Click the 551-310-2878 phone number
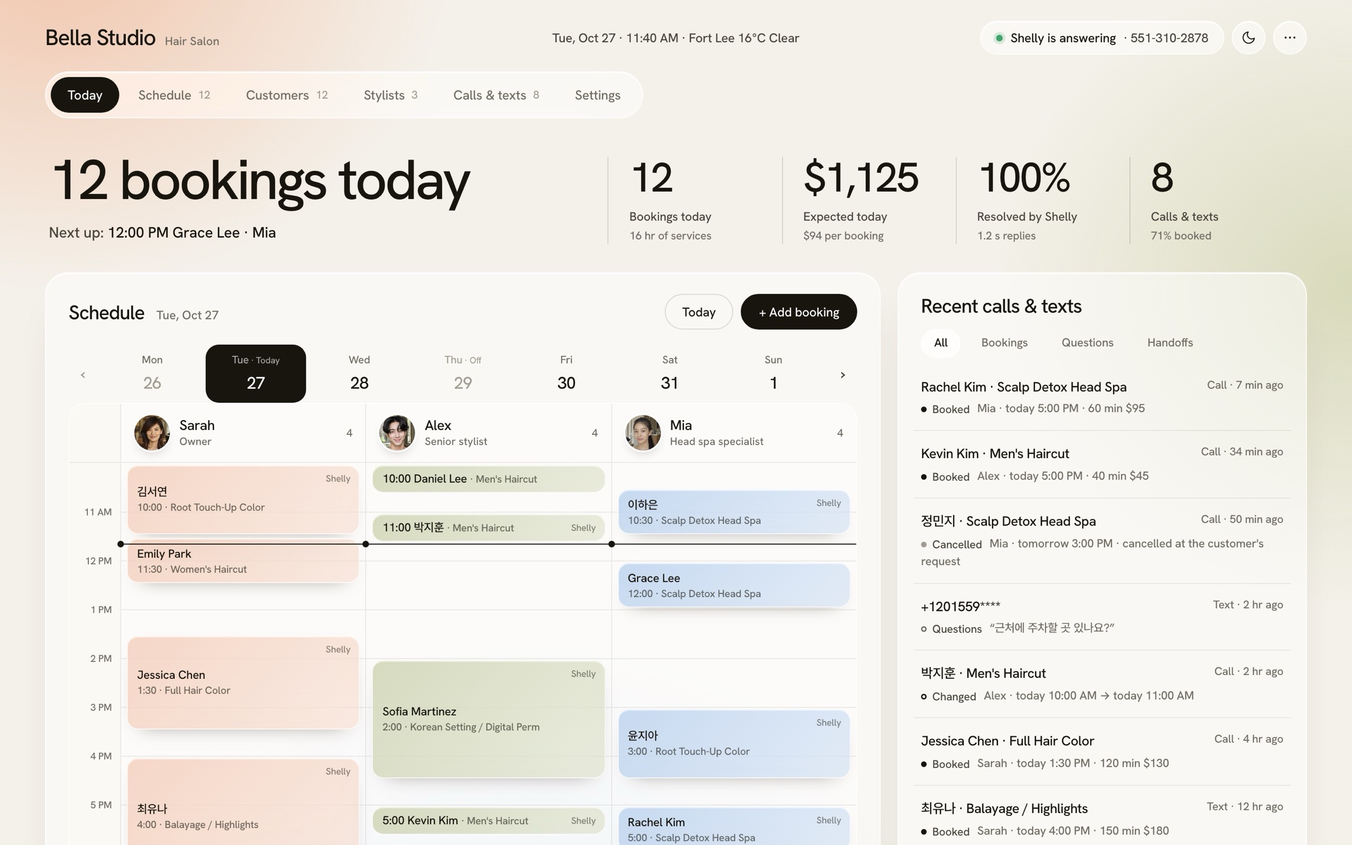 [x=1169, y=38]
